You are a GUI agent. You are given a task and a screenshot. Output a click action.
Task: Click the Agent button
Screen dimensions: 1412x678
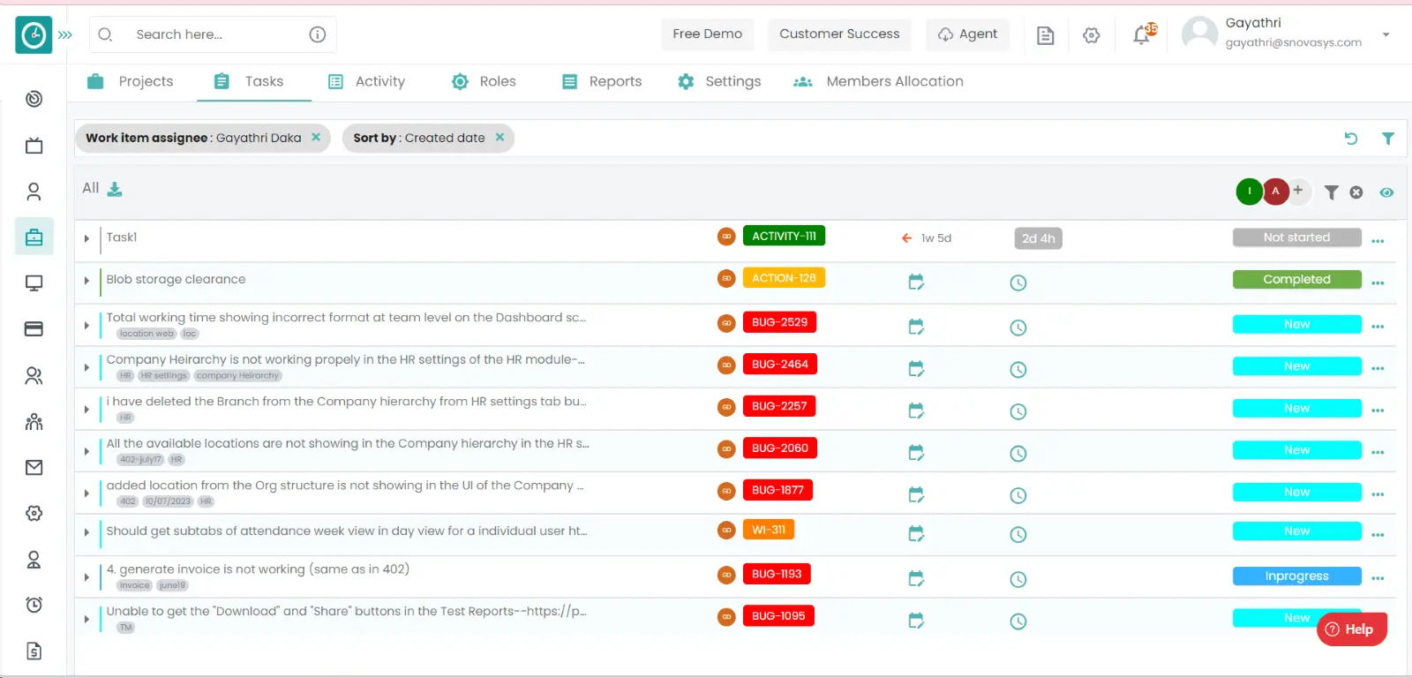(968, 34)
